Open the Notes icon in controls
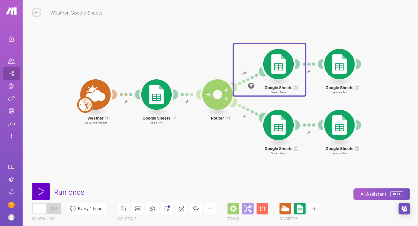This screenshot has width=418, height=226. [167, 209]
